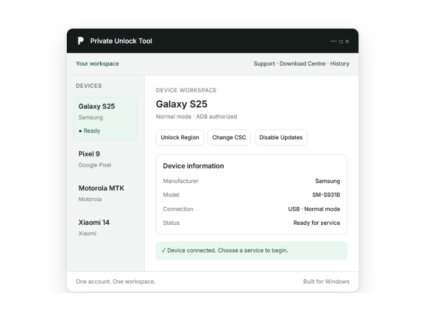The image size is (424, 318).
Task: Click One account. One workspace. footer text
Action: click(116, 281)
